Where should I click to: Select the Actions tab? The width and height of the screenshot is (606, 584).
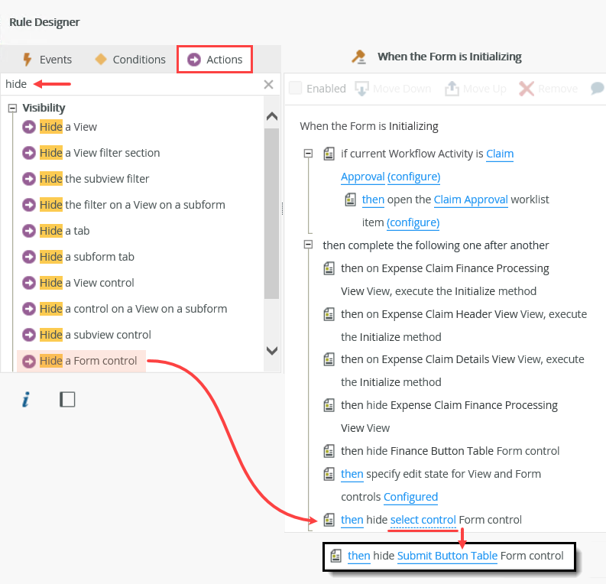pos(215,60)
